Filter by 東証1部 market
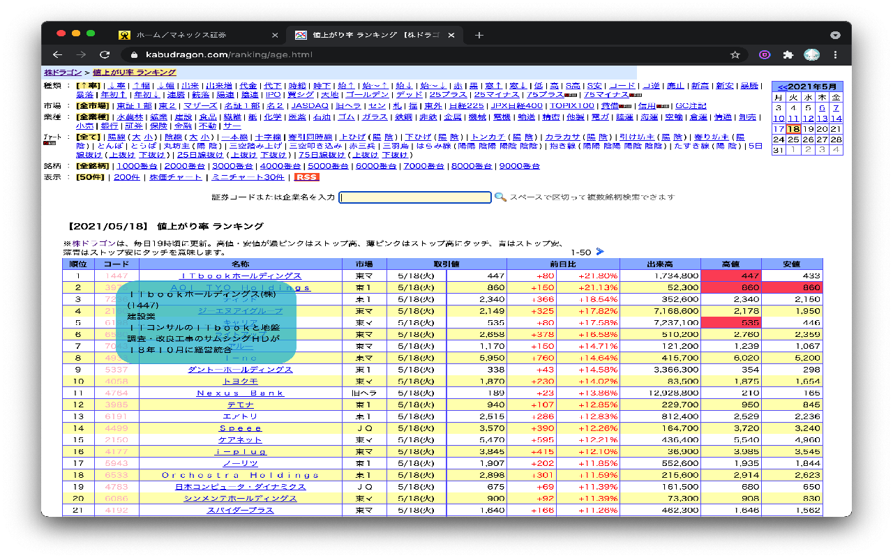The height and width of the screenshot is (558, 893). 134,105
